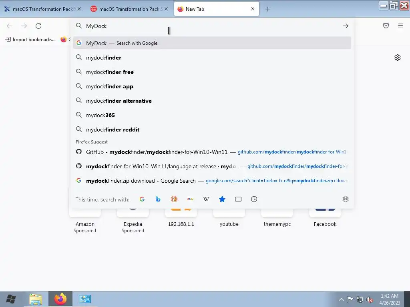The height and width of the screenshot is (307, 410).
Task: Go back one page
Action: pyautogui.click(x=10, y=26)
